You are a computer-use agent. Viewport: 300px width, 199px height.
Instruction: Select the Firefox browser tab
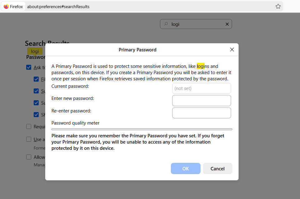tap(13, 6)
